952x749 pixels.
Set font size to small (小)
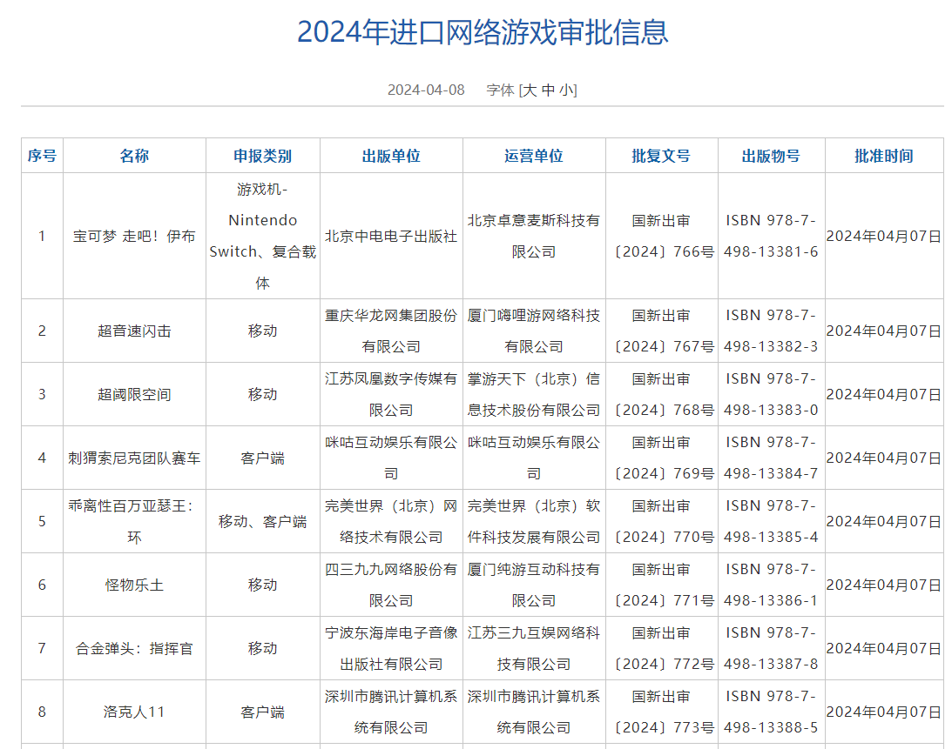[x=566, y=90]
